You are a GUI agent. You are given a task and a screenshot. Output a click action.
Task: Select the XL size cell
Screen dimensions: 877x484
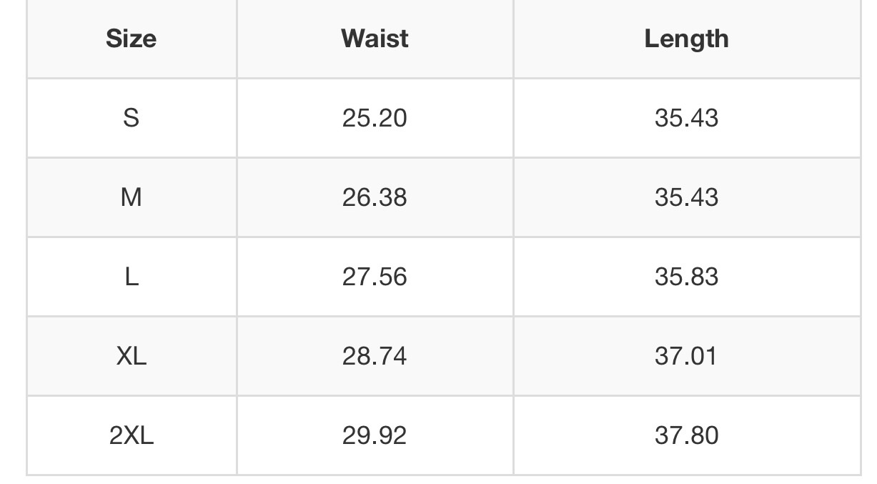131,356
